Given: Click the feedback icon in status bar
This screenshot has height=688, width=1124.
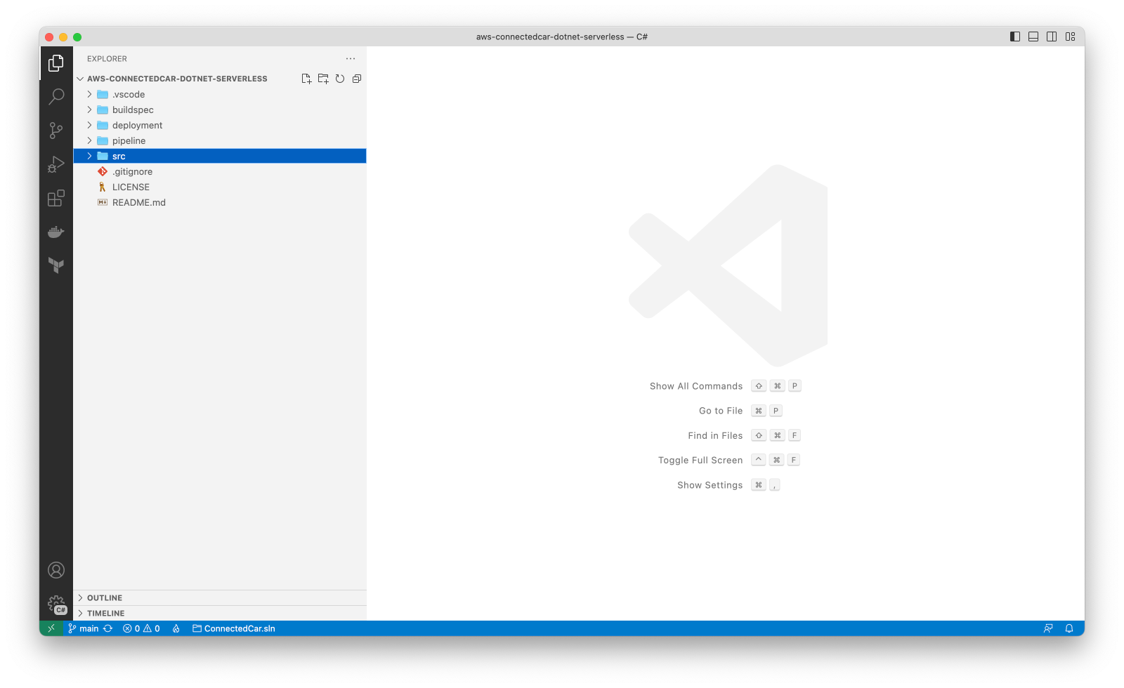Looking at the screenshot, I should (x=1048, y=628).
